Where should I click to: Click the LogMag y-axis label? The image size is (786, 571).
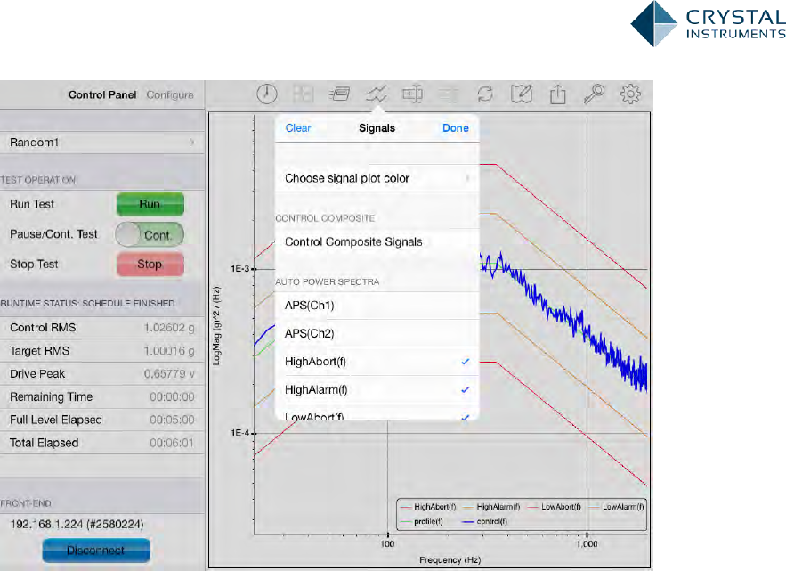216,326
